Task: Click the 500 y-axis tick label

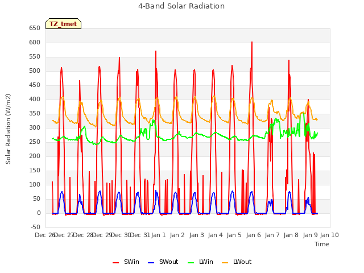Action: pyautogui.click(x=35, y=71)
